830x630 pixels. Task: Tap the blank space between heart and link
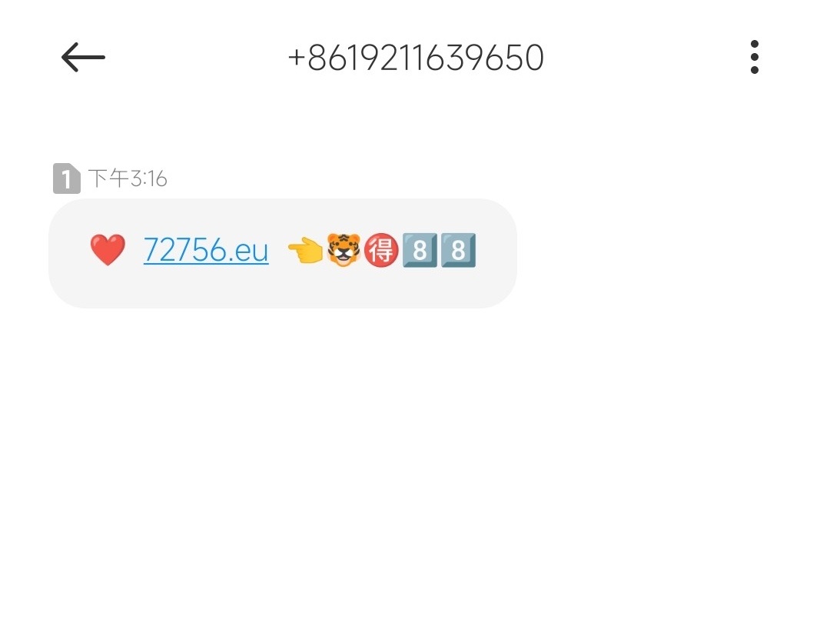tap(134, 250)
